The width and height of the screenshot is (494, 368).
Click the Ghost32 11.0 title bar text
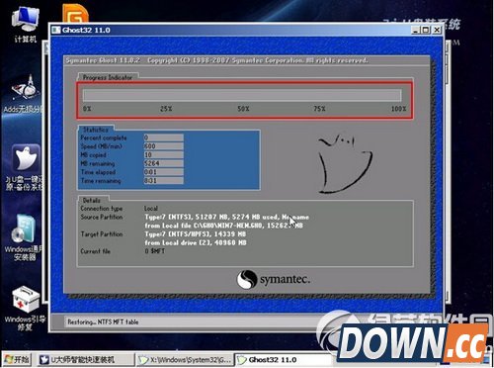86,30
